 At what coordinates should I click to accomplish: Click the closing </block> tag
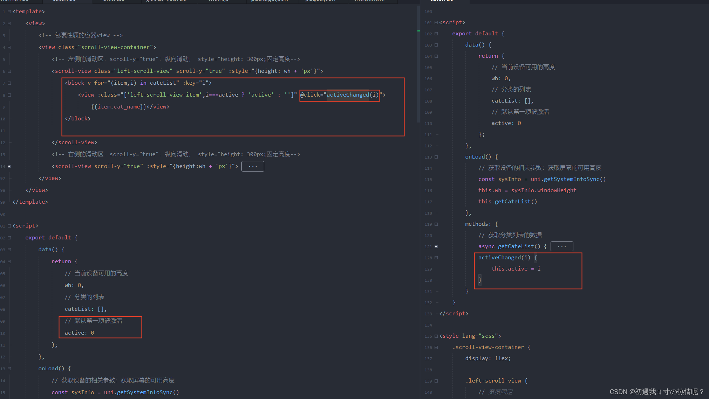coord(77,119)
